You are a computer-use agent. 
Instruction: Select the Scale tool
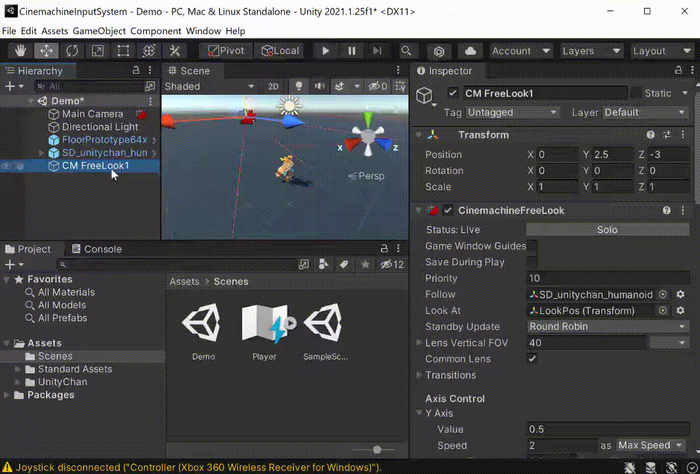97,51
